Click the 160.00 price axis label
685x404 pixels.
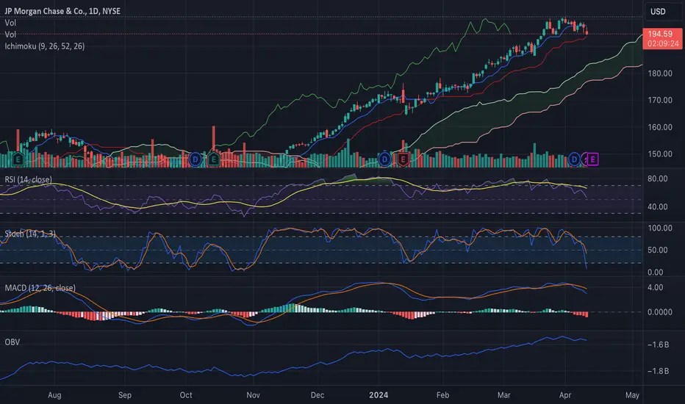coord(660,127)
